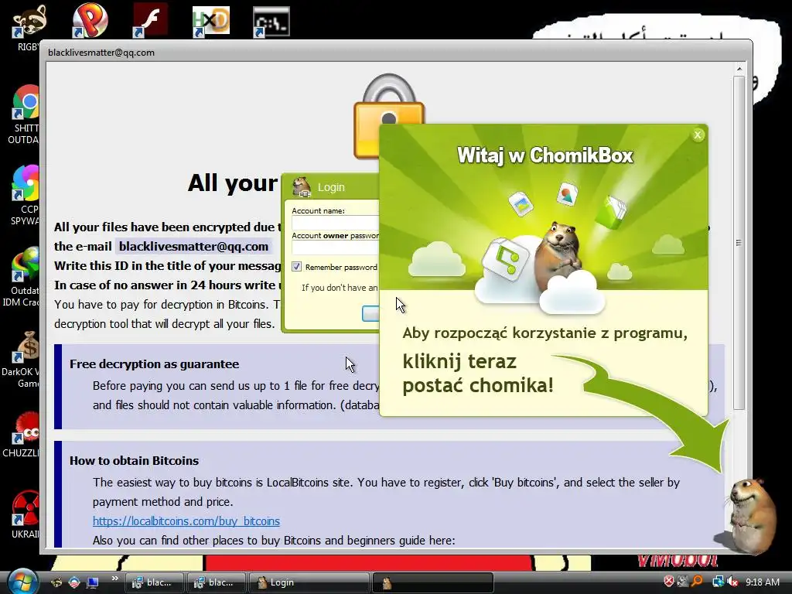The image size is (792, 594).
Task: Click the red security alert tray icon
Action: click(x=669, y=582)
